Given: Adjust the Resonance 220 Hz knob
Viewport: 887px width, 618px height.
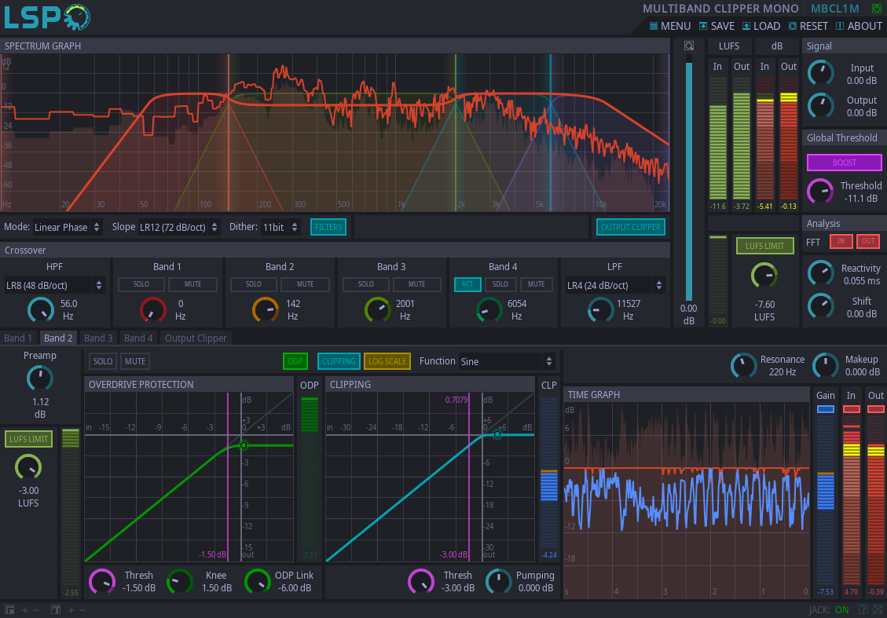Looking at the screenshot, I should (x=743, y=365).
